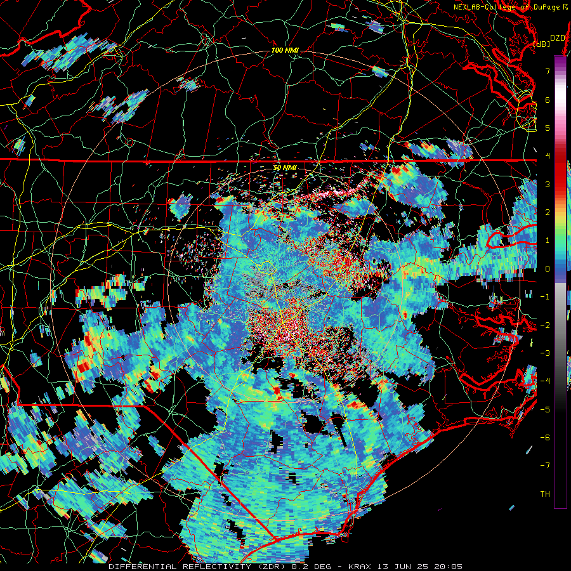The image size is (571, 571).
Task: Click the KRAX 13 JUN 25 20:05 timestamp
Action: point(405,567)
